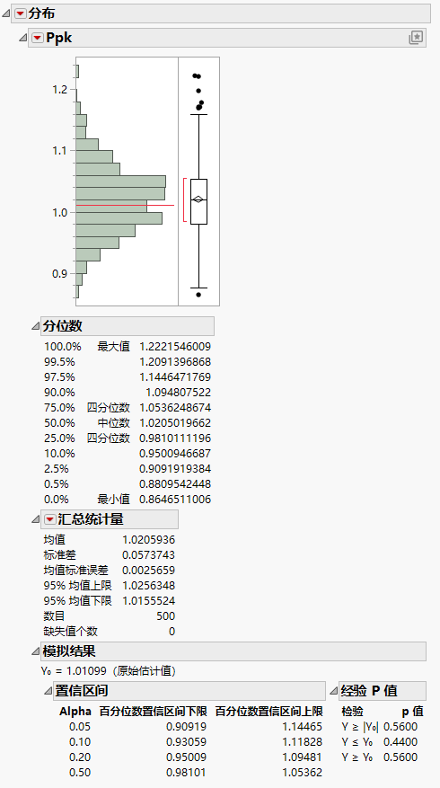This screenshot has width=440, height=788.
Task: Select 25% quartile value 0.9810111196
Action: point(175,438)
